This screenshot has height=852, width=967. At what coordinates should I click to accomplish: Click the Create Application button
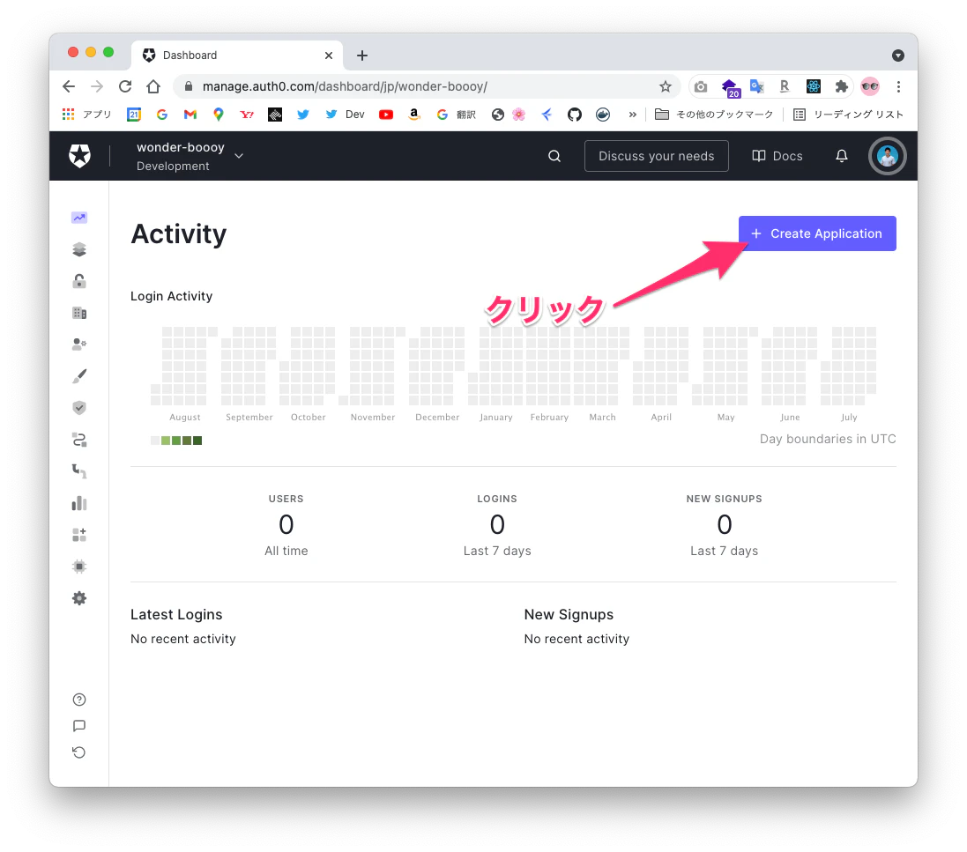817,233
